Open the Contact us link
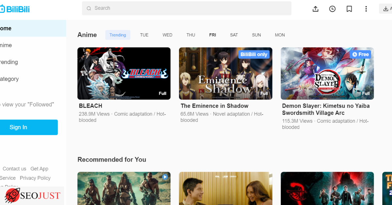Viewport: 392px width, 205px height. (x=14, y=169)
